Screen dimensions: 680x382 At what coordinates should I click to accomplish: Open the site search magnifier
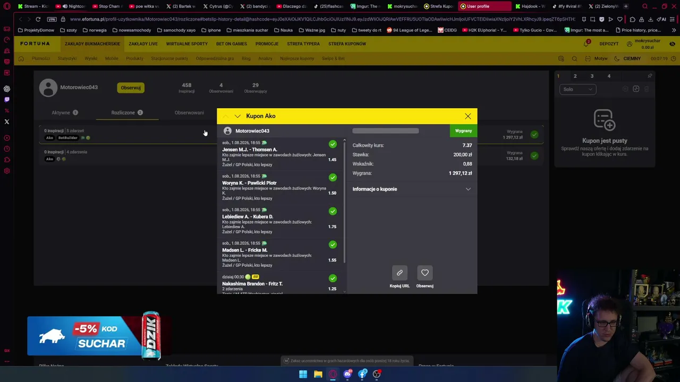[574, 58]
